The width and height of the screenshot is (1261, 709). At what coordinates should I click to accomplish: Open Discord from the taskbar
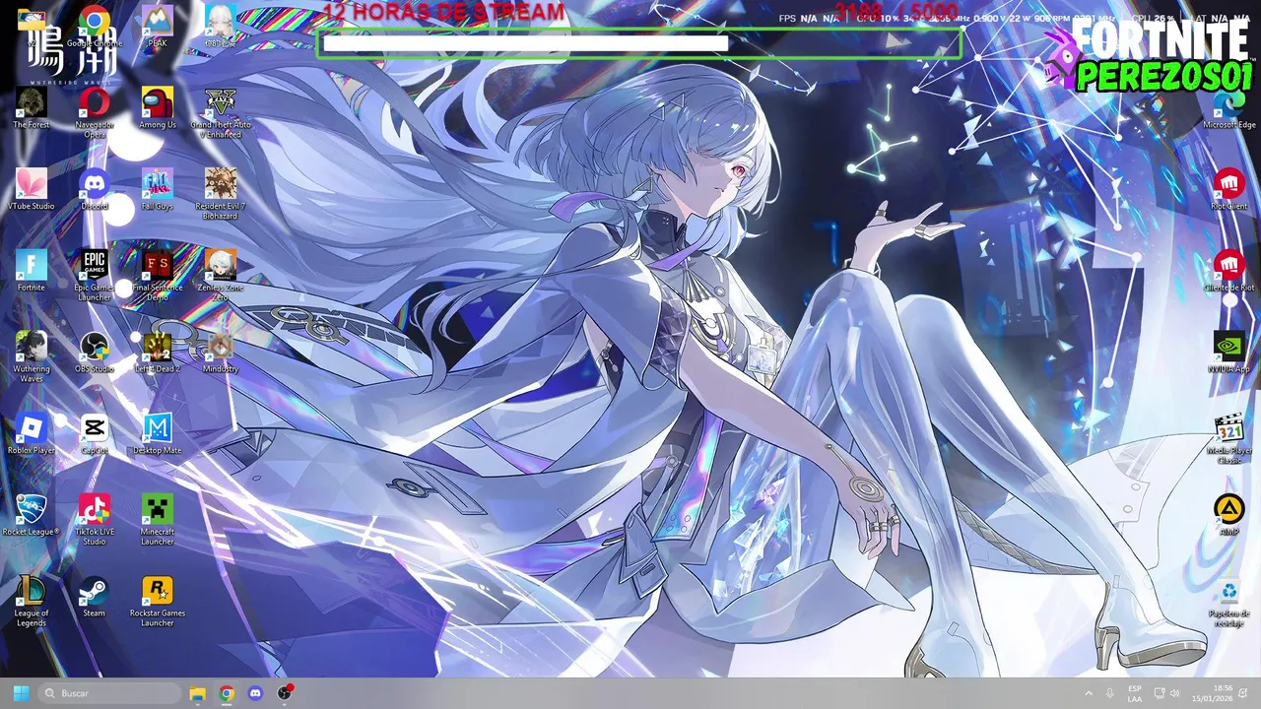(x=256, y=693)
